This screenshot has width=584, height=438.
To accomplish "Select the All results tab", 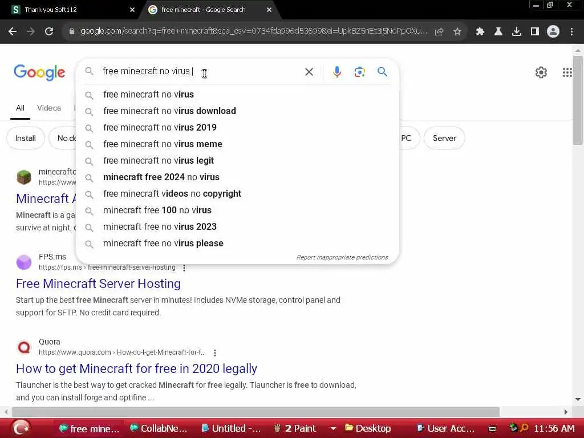I will point(20,108).
